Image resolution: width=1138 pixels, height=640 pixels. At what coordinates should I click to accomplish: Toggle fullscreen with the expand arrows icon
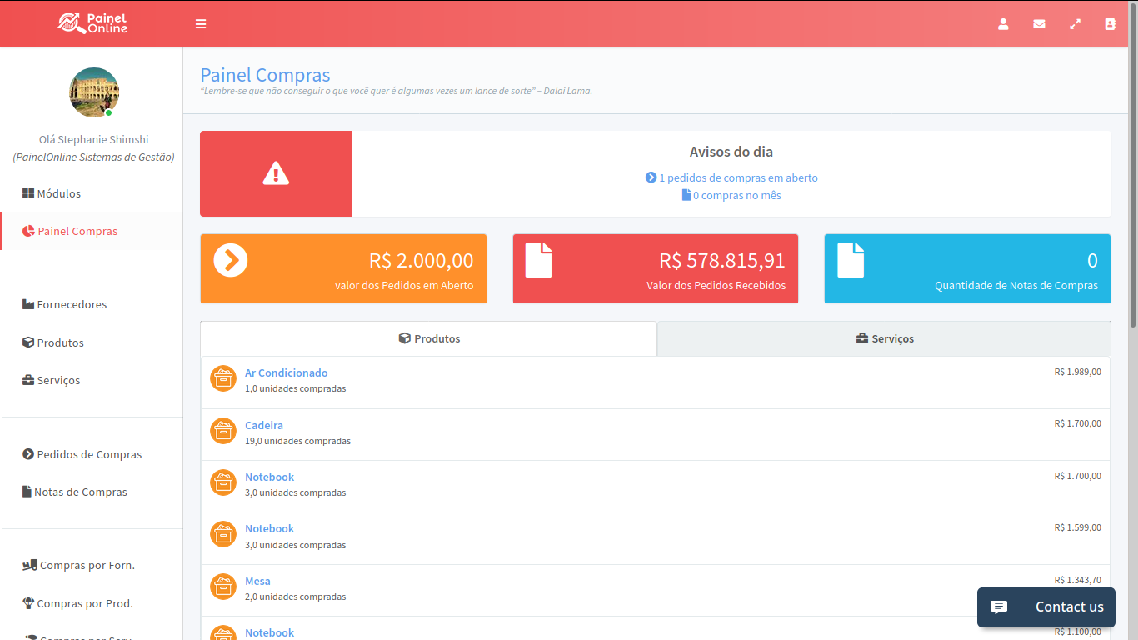point(1075,24)
